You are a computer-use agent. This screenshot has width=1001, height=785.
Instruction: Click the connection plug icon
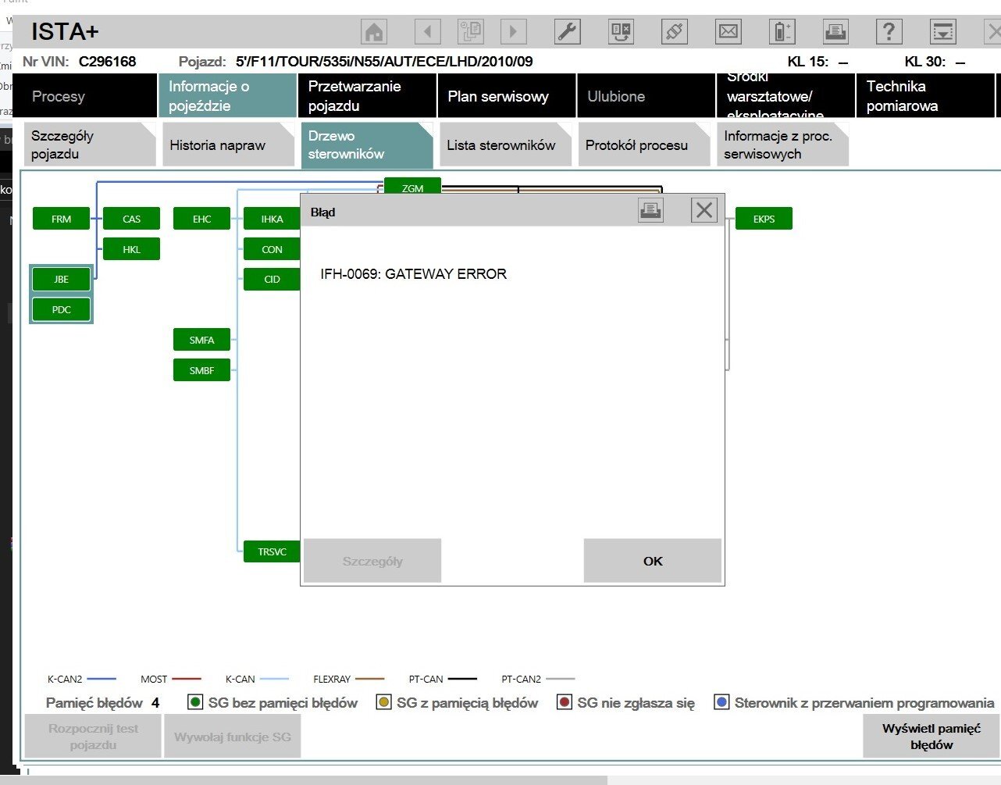point(674,32)
